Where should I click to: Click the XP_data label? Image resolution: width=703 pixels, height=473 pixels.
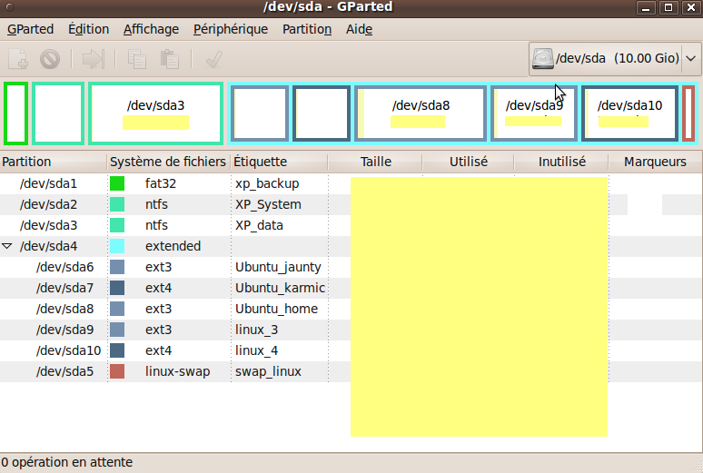point(259,225)
